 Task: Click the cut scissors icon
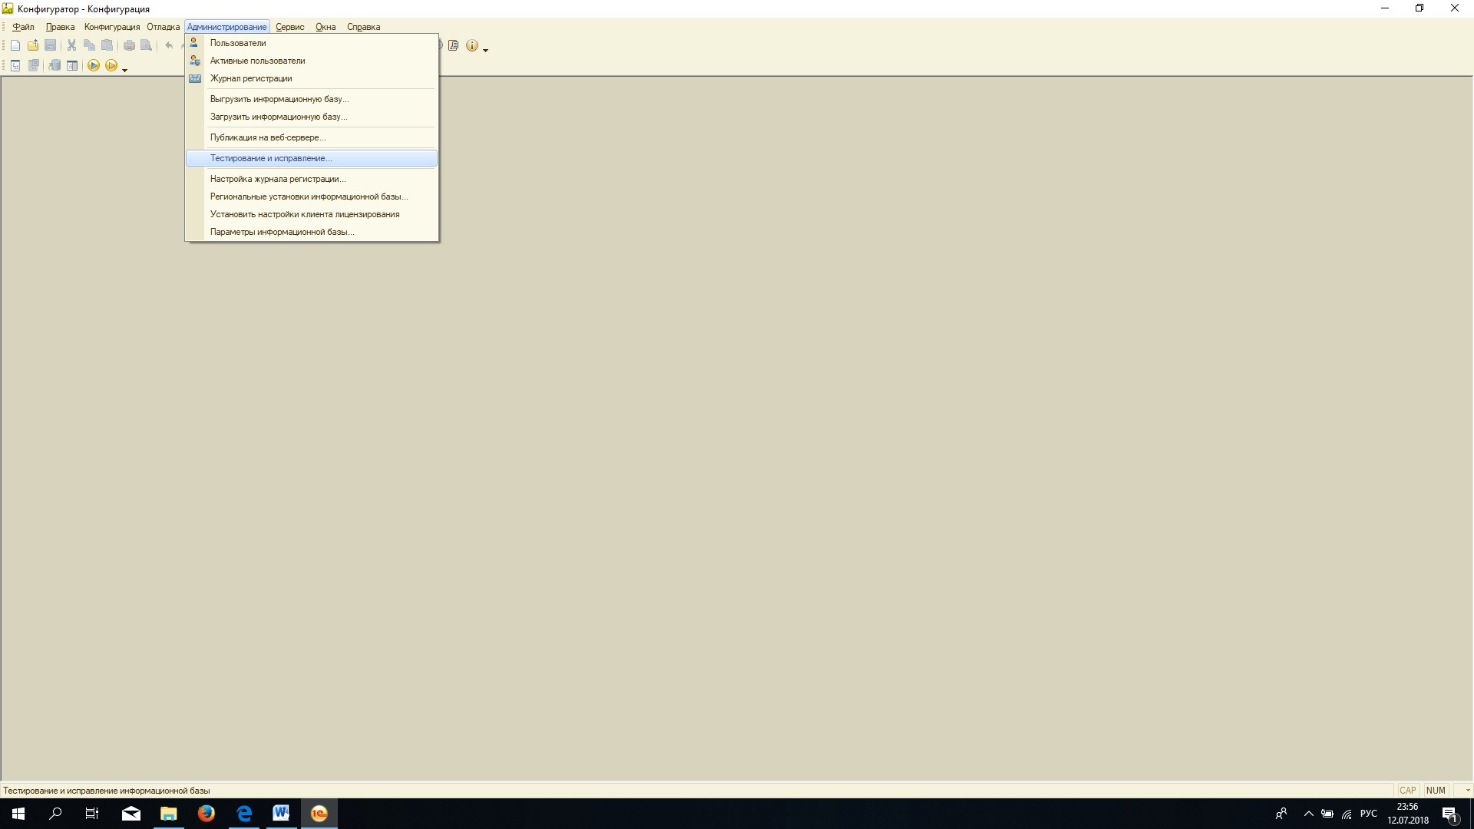71,45
